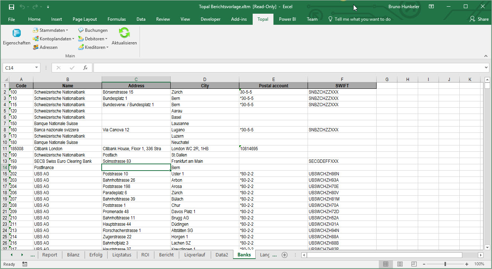
Task: Switch to Page Break Preview view
Action: (414, 264)
